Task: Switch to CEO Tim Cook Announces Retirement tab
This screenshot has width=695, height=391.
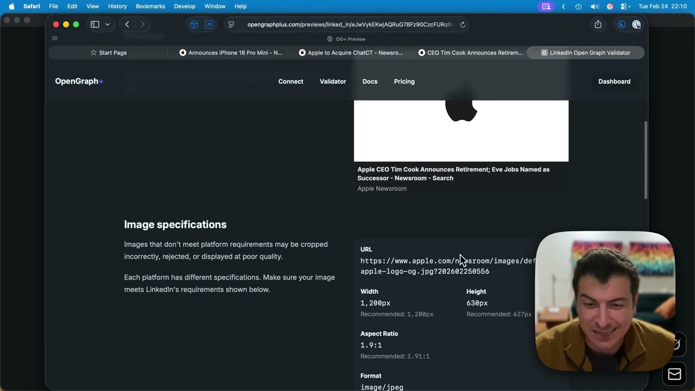Action: click(x=470, y=53)
